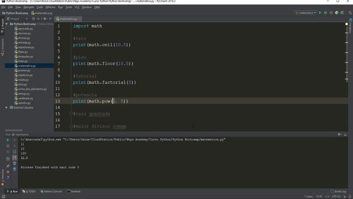
Task: Open the matematica run configuration dropdown
Action: pos(306,13)
